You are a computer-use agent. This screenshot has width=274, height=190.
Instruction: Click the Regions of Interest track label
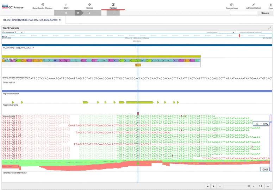click(x=11, y=94)
